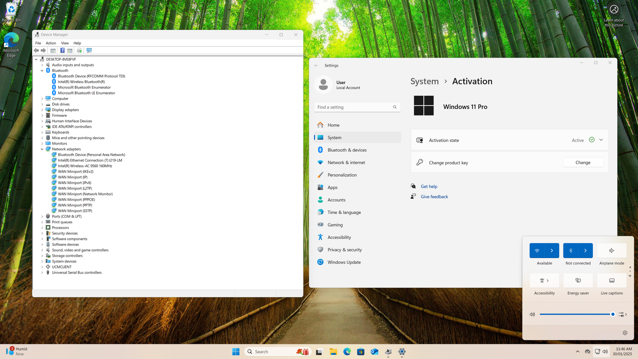Open Apps settings page
This screenshot has width=638, height=359.
coord(358,187)
